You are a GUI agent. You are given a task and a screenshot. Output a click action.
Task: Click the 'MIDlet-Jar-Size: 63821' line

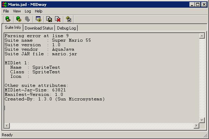click(x=35, y=90)
